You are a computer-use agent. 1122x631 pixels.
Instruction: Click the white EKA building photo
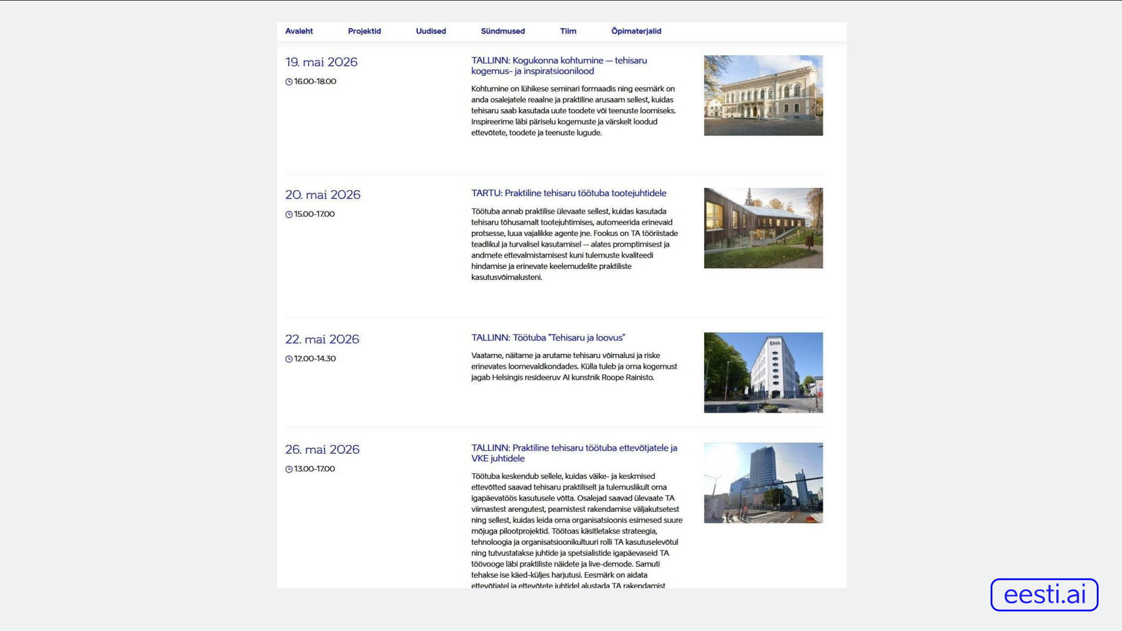pyautogui.click(x=763, y=373)
